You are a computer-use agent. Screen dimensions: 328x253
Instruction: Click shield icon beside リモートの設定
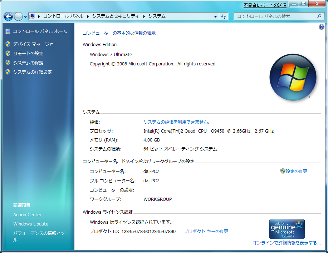(x=8, y=53)
